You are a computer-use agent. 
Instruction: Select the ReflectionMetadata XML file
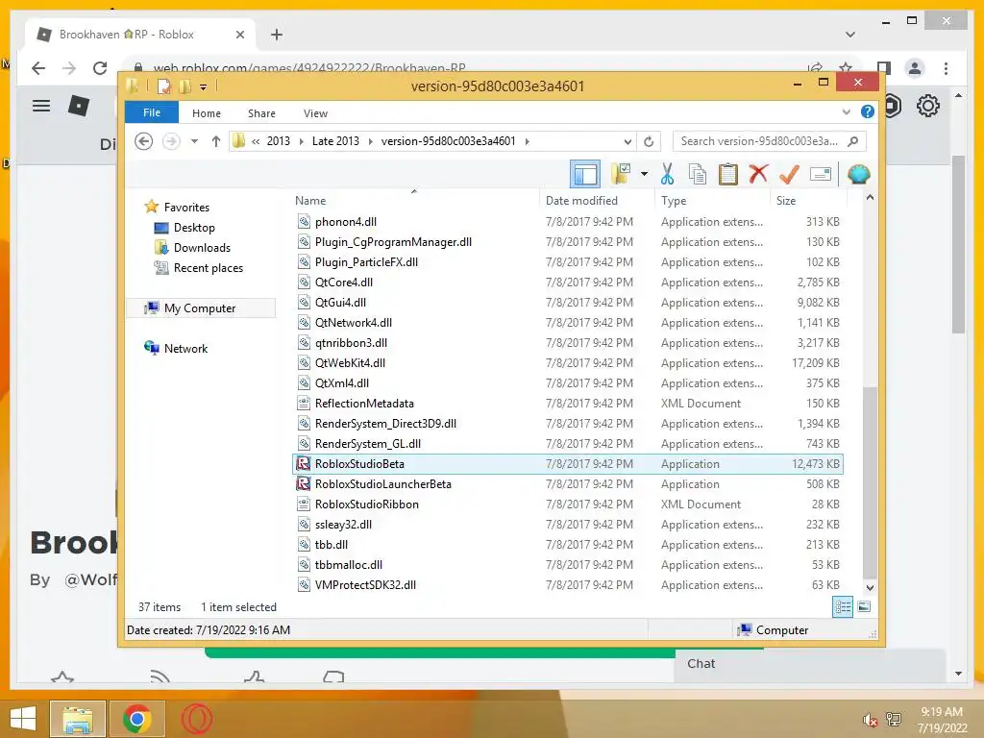coord(568,404)
